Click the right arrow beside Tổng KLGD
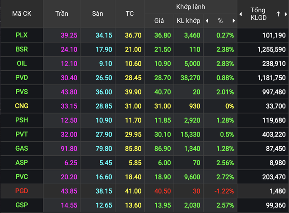Viewport: 289px width, 213px height. pyautogui.click(x=285, y=14)
